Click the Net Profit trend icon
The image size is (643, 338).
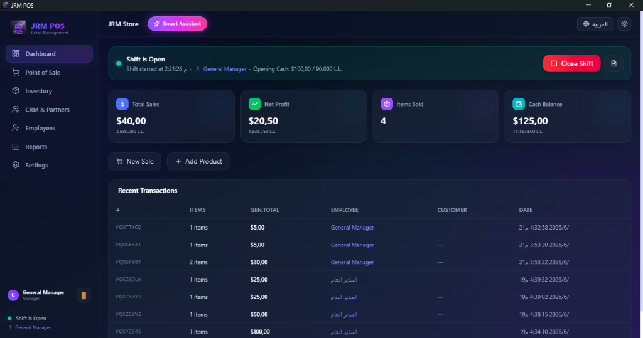(x=255, y=104)
